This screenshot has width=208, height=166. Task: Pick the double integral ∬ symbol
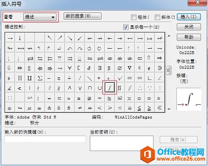coord(120,88)
